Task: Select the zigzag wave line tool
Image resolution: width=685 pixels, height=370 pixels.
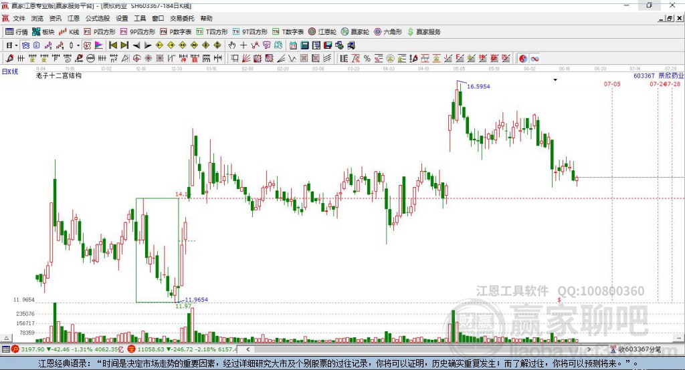Action: click(x=292, y=59)
